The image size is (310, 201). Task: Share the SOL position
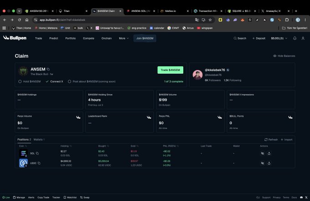tap(269, 153)
